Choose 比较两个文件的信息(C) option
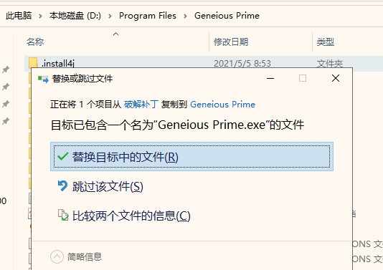Viewport: 383px width, 270px height. click(124, 216)
